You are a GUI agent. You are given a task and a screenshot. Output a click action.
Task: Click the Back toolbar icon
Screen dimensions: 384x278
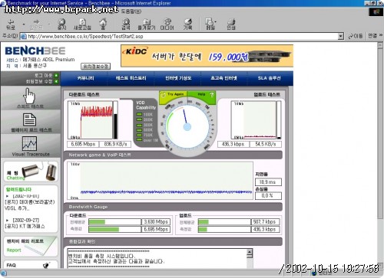click(x=11, y=25)
